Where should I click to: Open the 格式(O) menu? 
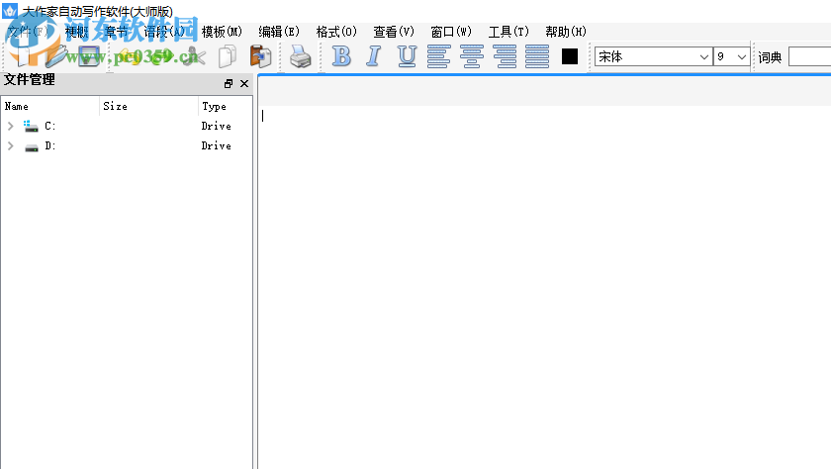(x=336, y=32)
